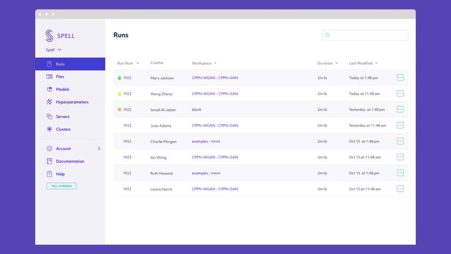451x254 pixels.
Task: Select the Runs menu item
Action: coord(70,64)
